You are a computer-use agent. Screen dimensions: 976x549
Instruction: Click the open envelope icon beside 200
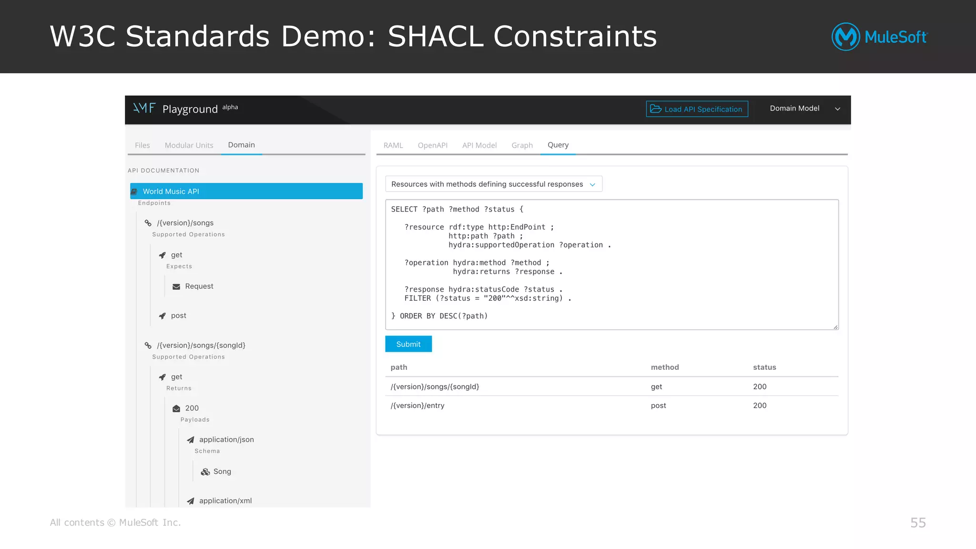pyautogui.click(x=176, y=408)
